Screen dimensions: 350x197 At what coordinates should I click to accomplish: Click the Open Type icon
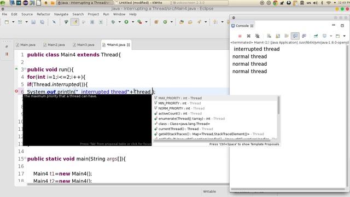click(182, 22)
